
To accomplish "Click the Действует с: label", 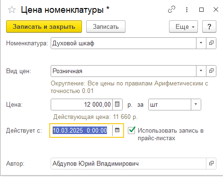I will [x=24, y=131].
